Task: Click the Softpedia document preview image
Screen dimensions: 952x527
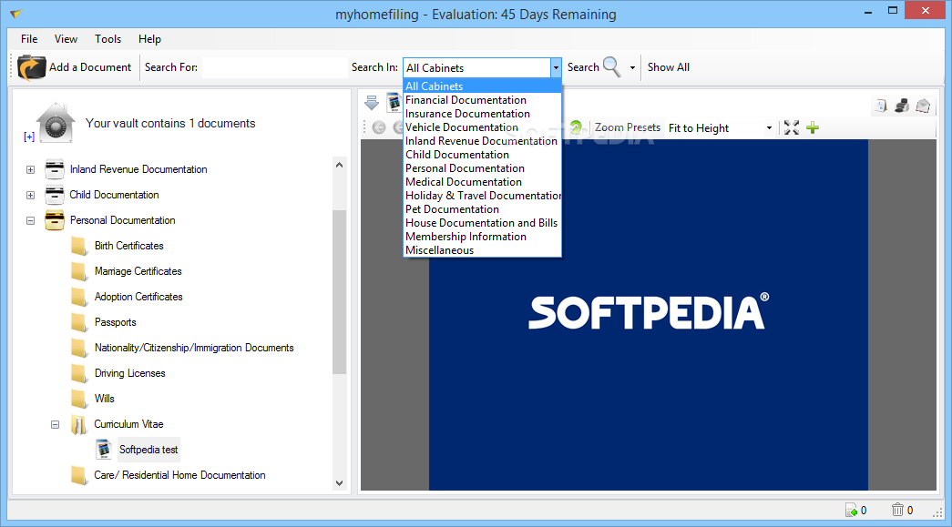Action: point(649,314)
